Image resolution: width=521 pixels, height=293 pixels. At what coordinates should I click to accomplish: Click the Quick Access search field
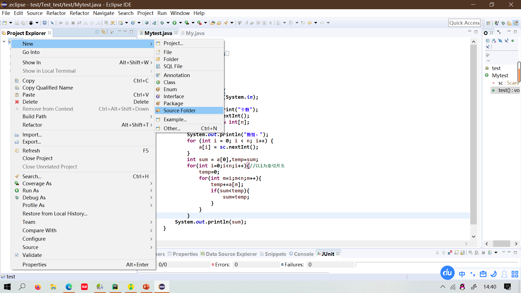[464, 23]
